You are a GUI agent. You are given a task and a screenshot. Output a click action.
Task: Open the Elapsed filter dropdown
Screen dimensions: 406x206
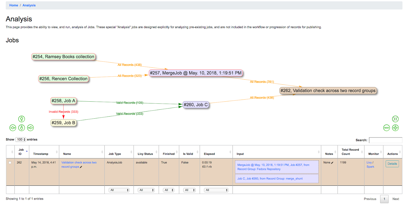click(216, 190)
